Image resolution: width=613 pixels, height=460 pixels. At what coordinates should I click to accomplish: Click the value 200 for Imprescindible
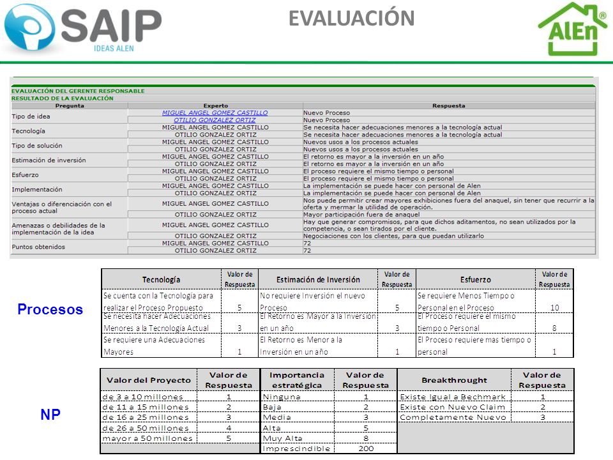[x=366, y=448]
